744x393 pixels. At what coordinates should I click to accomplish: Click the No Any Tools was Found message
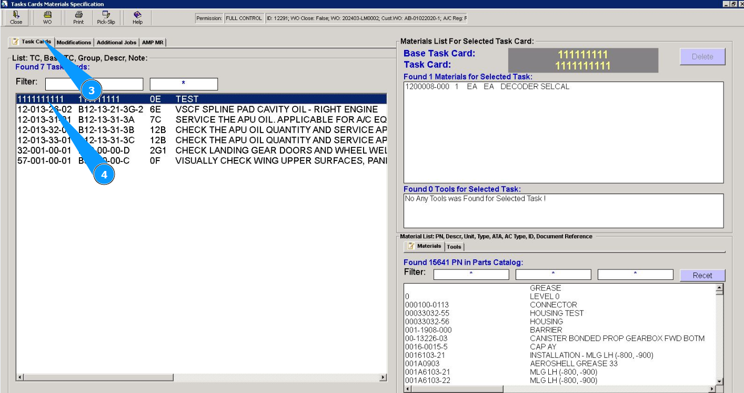(475, 199)
